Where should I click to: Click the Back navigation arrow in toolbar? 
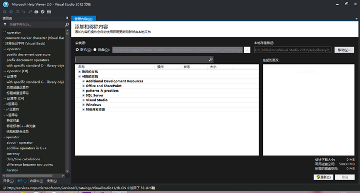[5, 12]
